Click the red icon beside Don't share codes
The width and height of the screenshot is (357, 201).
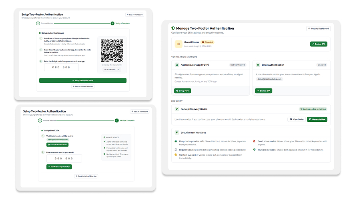click(x=254, y=141)
